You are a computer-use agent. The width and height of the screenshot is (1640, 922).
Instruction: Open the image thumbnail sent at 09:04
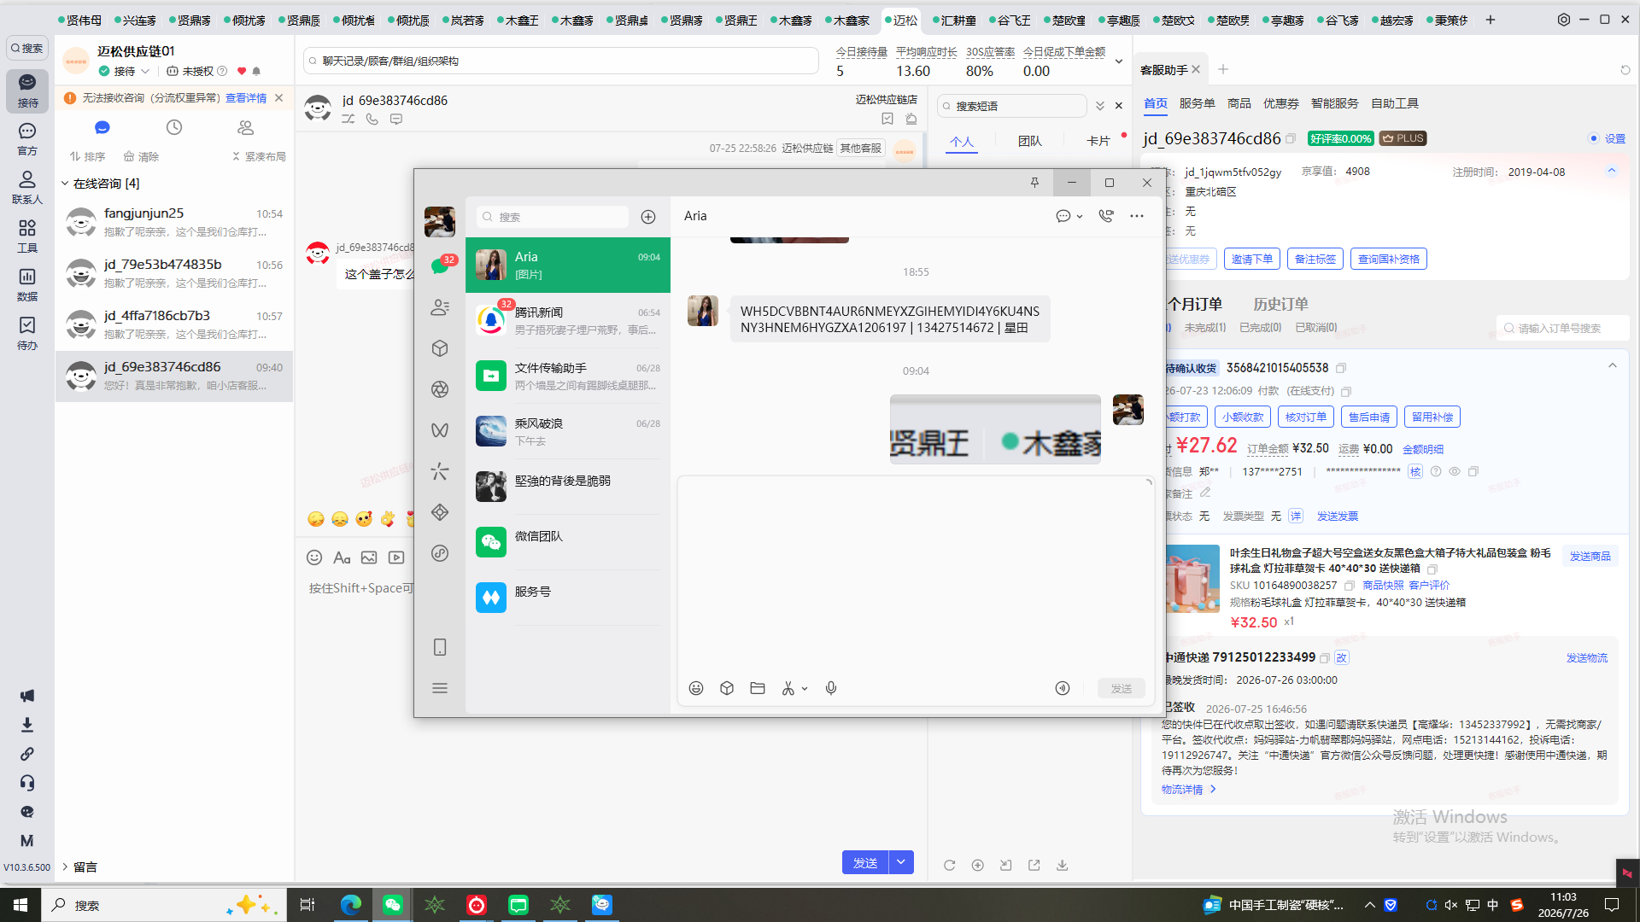click(995, 429)
